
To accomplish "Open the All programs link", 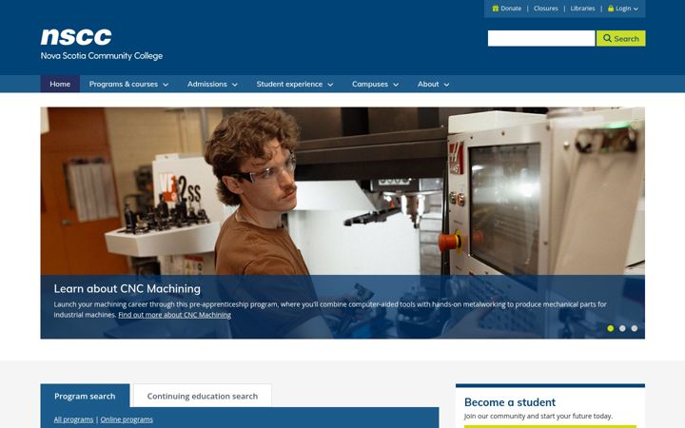I will (73, 419).
